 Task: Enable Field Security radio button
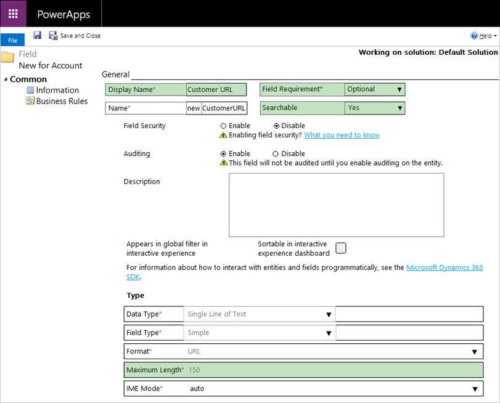pyautogui.click(x=224, y=126)
